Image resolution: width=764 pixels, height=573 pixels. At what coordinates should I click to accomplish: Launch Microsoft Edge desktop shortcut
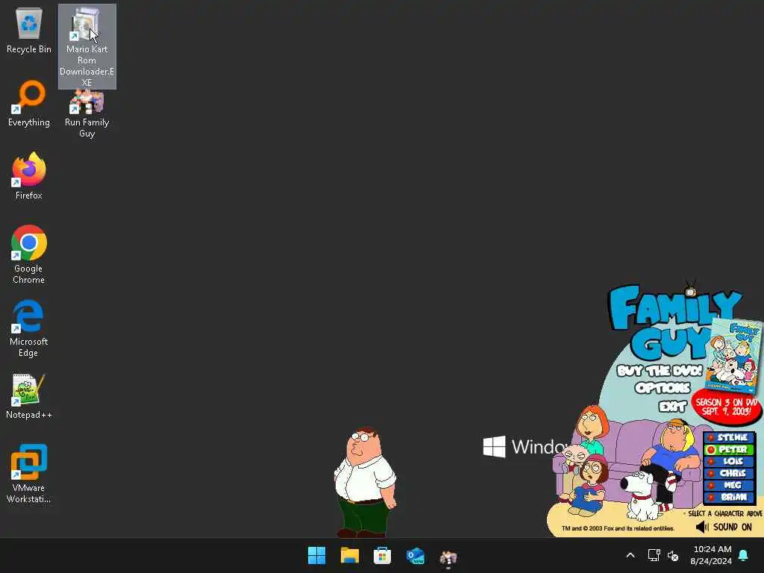click(x=29, y=328)
